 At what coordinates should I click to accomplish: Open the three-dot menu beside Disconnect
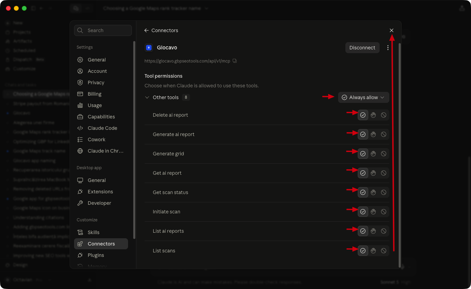[388, 48]
